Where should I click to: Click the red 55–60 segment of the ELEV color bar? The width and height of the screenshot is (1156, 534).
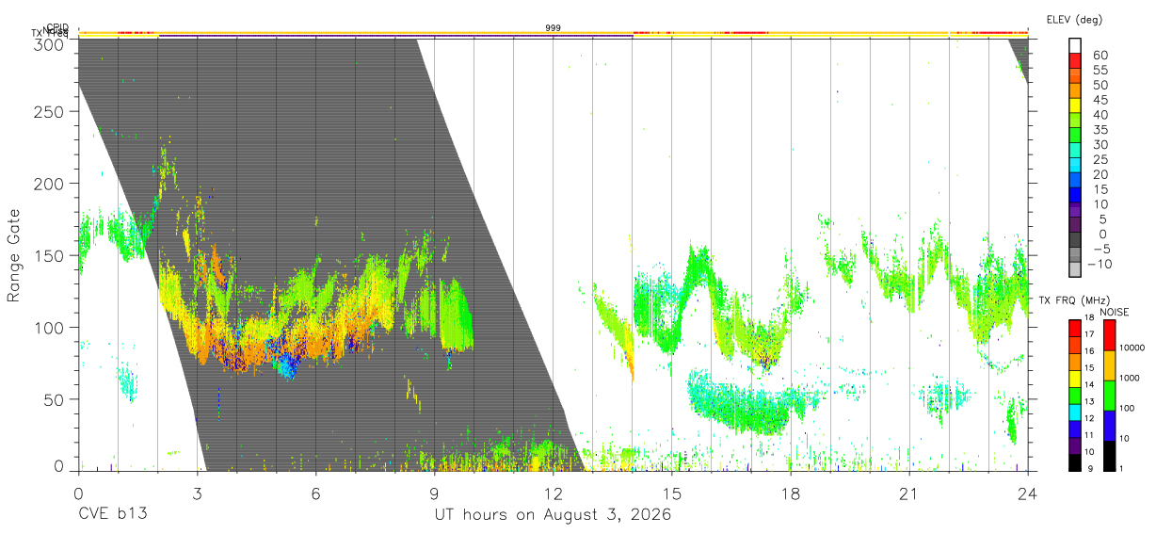pos(1074,62)
